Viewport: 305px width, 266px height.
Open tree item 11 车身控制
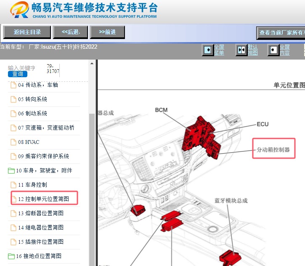32,185
